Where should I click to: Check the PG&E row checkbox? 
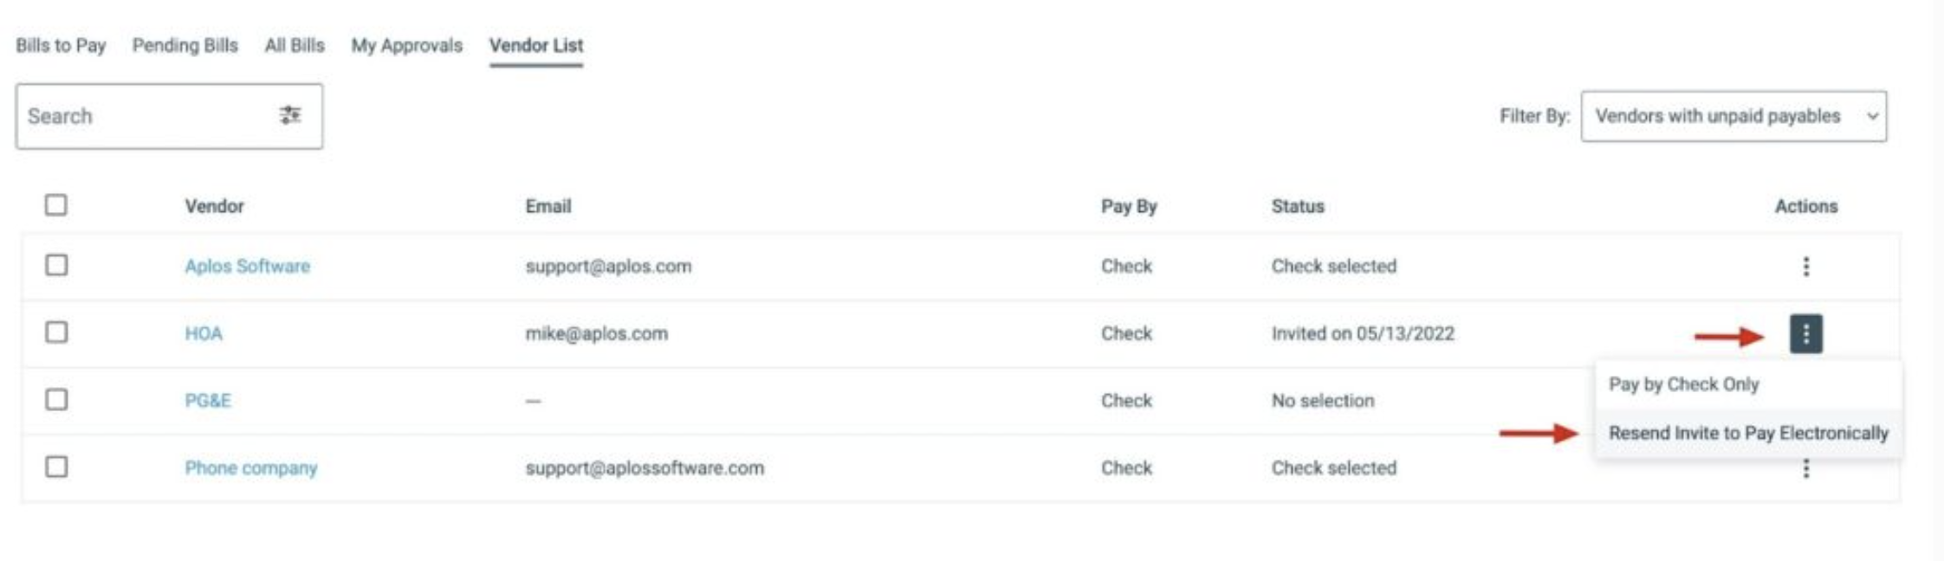(x=56, y=399)
